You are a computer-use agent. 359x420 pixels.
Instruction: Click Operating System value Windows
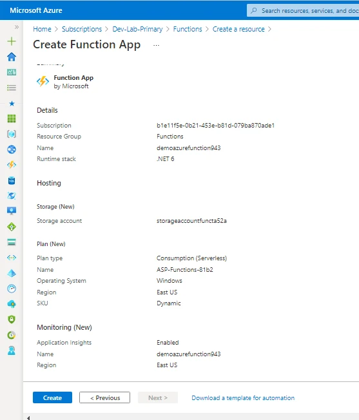click(x=170, y=281)
